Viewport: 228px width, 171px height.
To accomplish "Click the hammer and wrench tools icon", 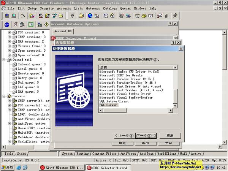I will [x=175, y=16].
